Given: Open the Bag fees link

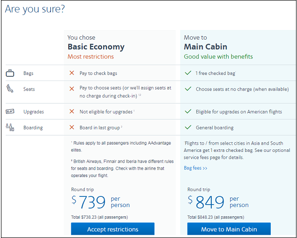Looking at the screenshot, I should click(x=196, y=168).
